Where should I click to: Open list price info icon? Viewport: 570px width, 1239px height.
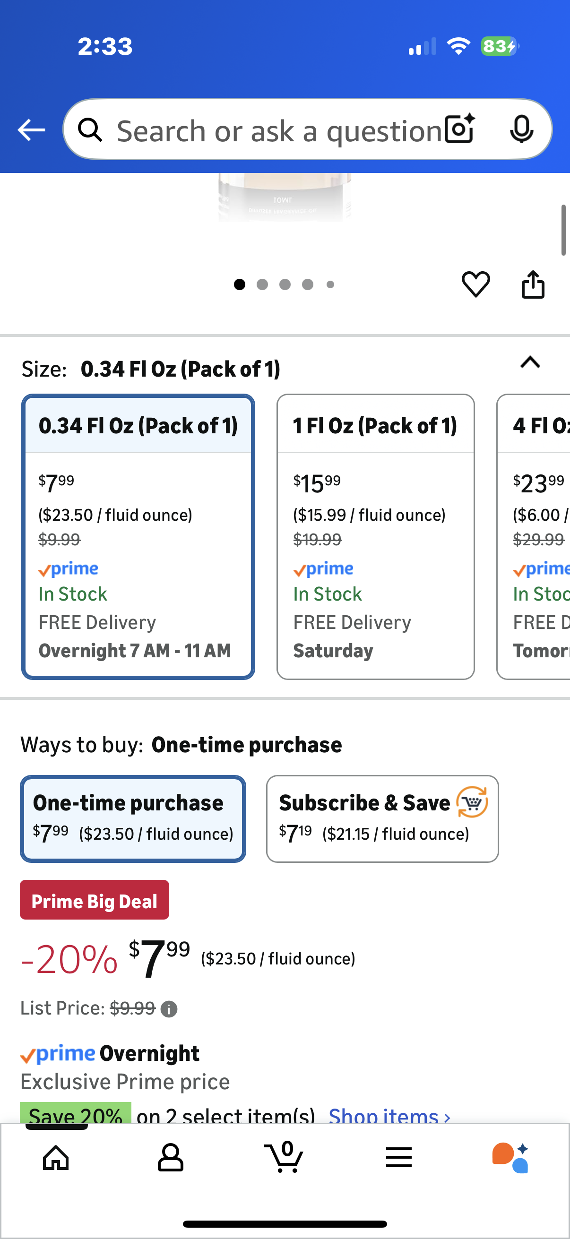coord(169,1008)
